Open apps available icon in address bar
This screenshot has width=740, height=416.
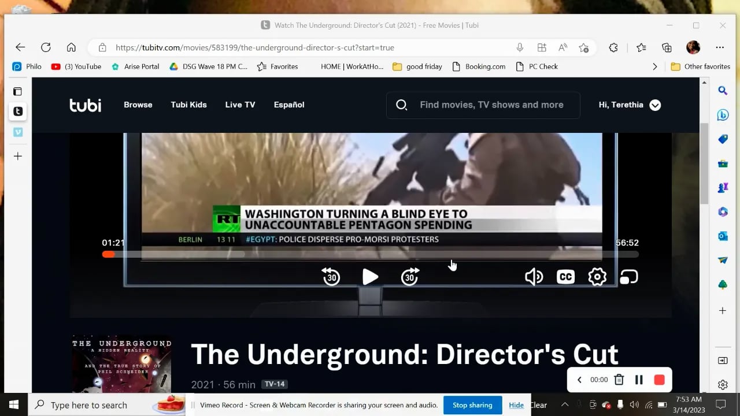541,47
